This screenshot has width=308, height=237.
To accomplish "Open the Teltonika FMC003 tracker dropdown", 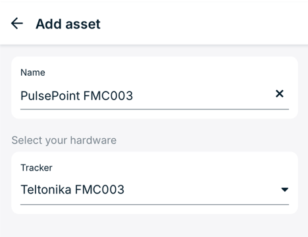I will coord(155,190).
